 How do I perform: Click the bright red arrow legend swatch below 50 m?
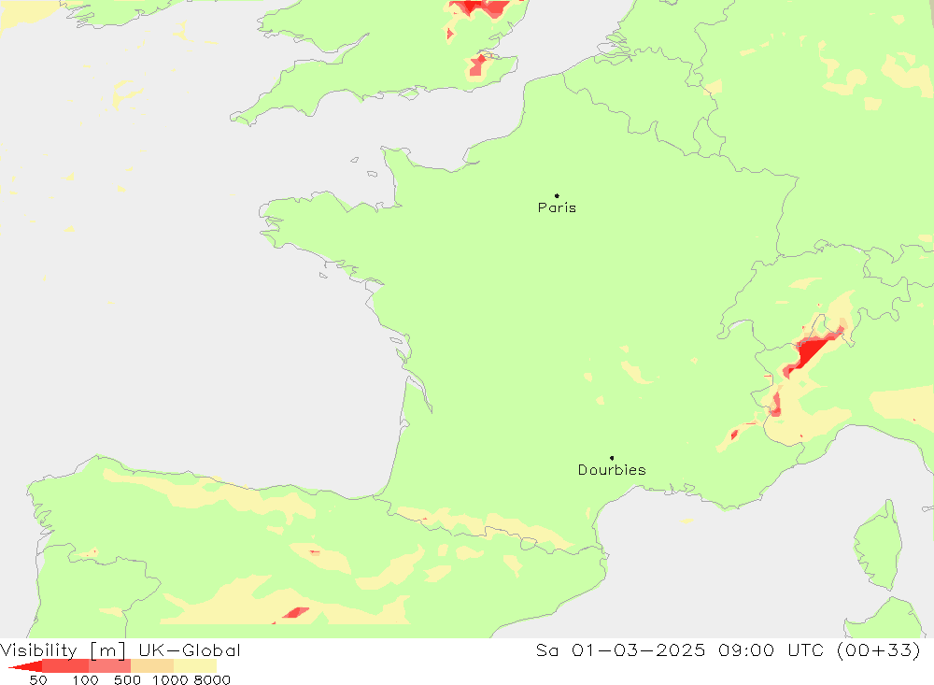25,666
